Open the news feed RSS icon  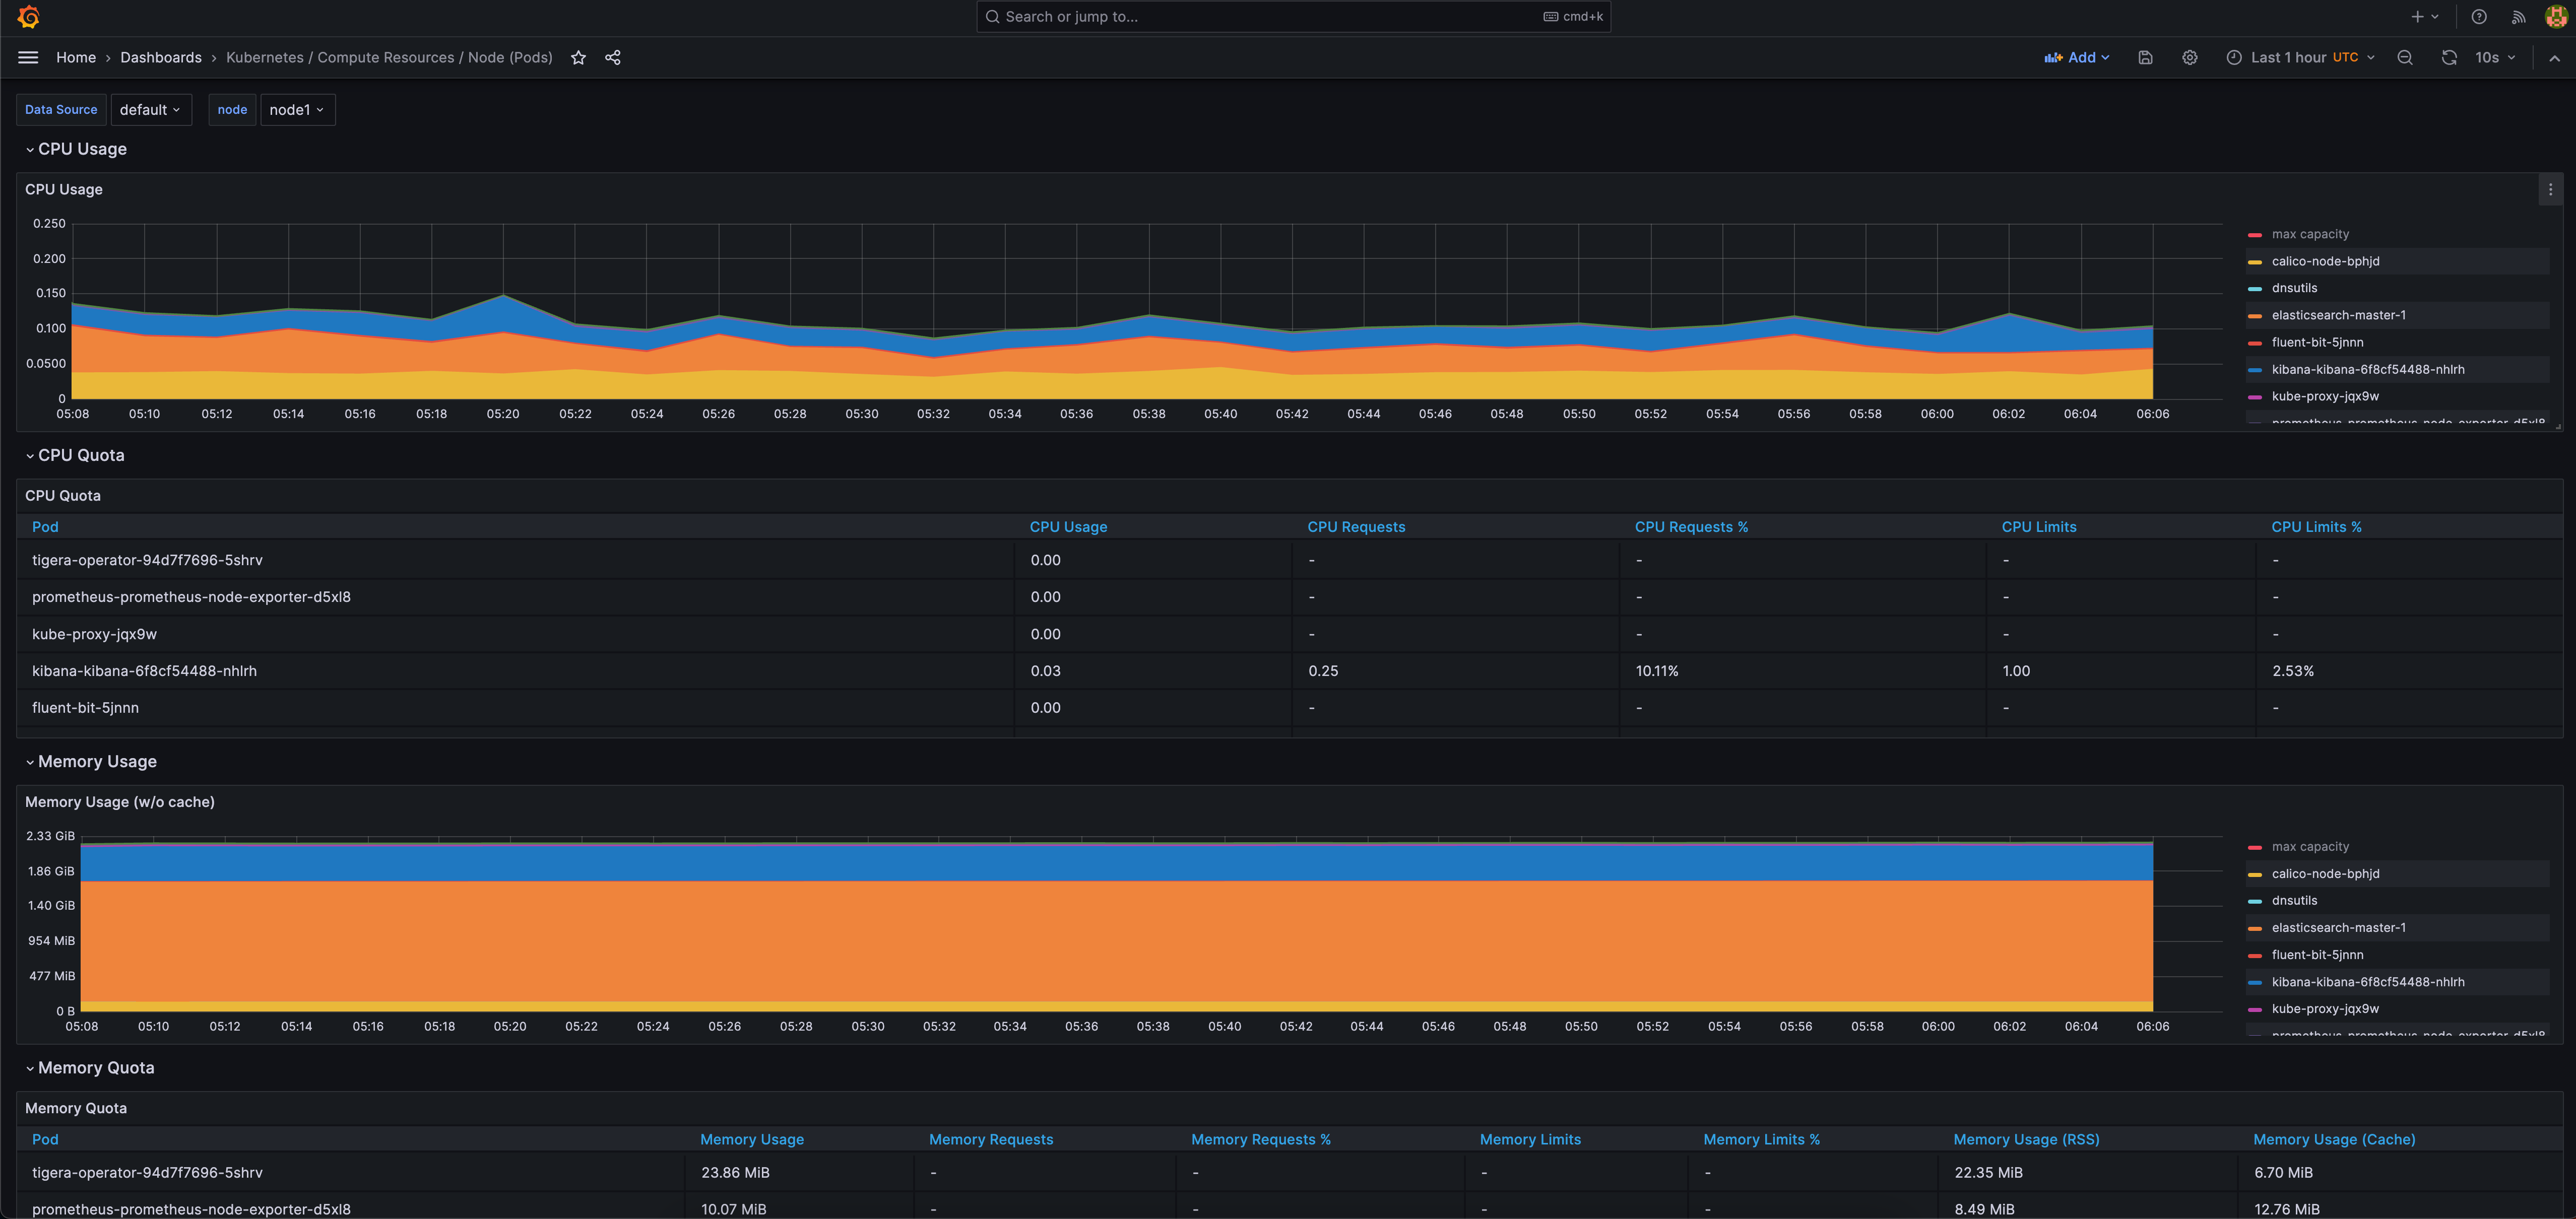2518,16
